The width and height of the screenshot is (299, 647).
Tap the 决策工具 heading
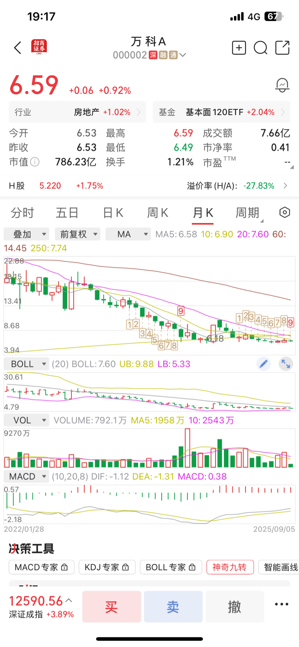[x=32, y=549]
